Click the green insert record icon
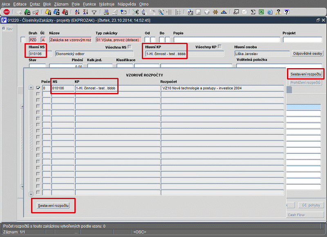This screenshot has width=327, height=237. point(27,12)
